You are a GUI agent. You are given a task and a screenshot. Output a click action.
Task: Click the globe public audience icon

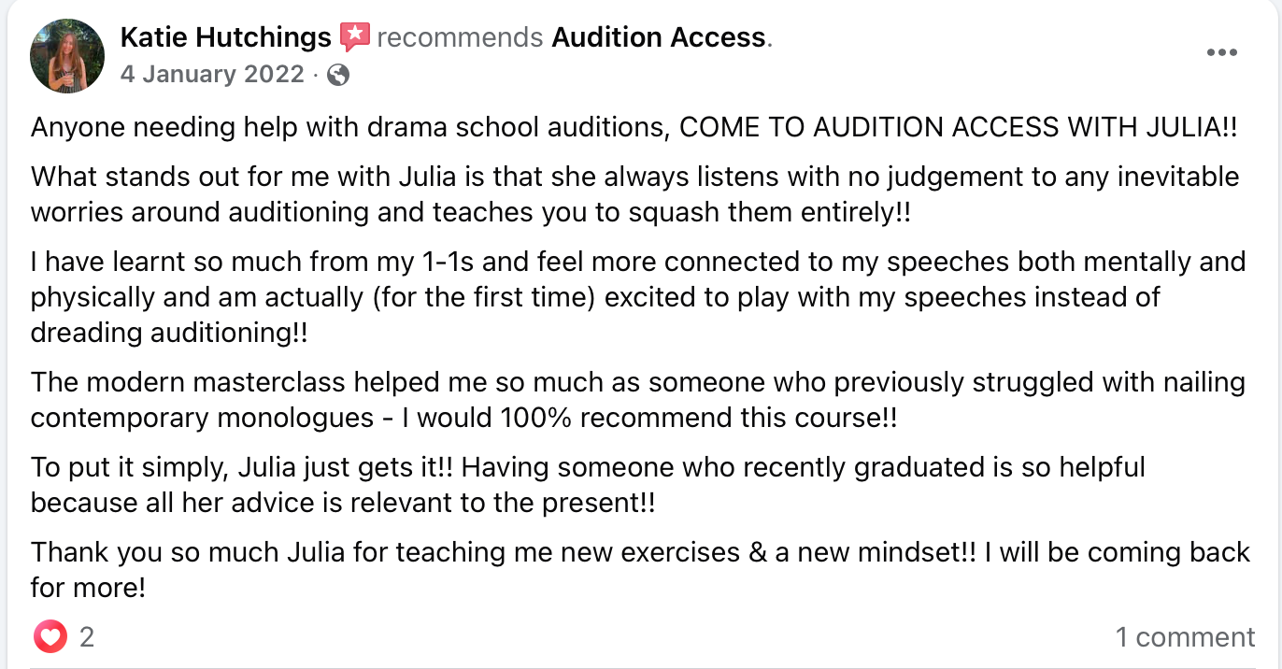pos(338,75)
